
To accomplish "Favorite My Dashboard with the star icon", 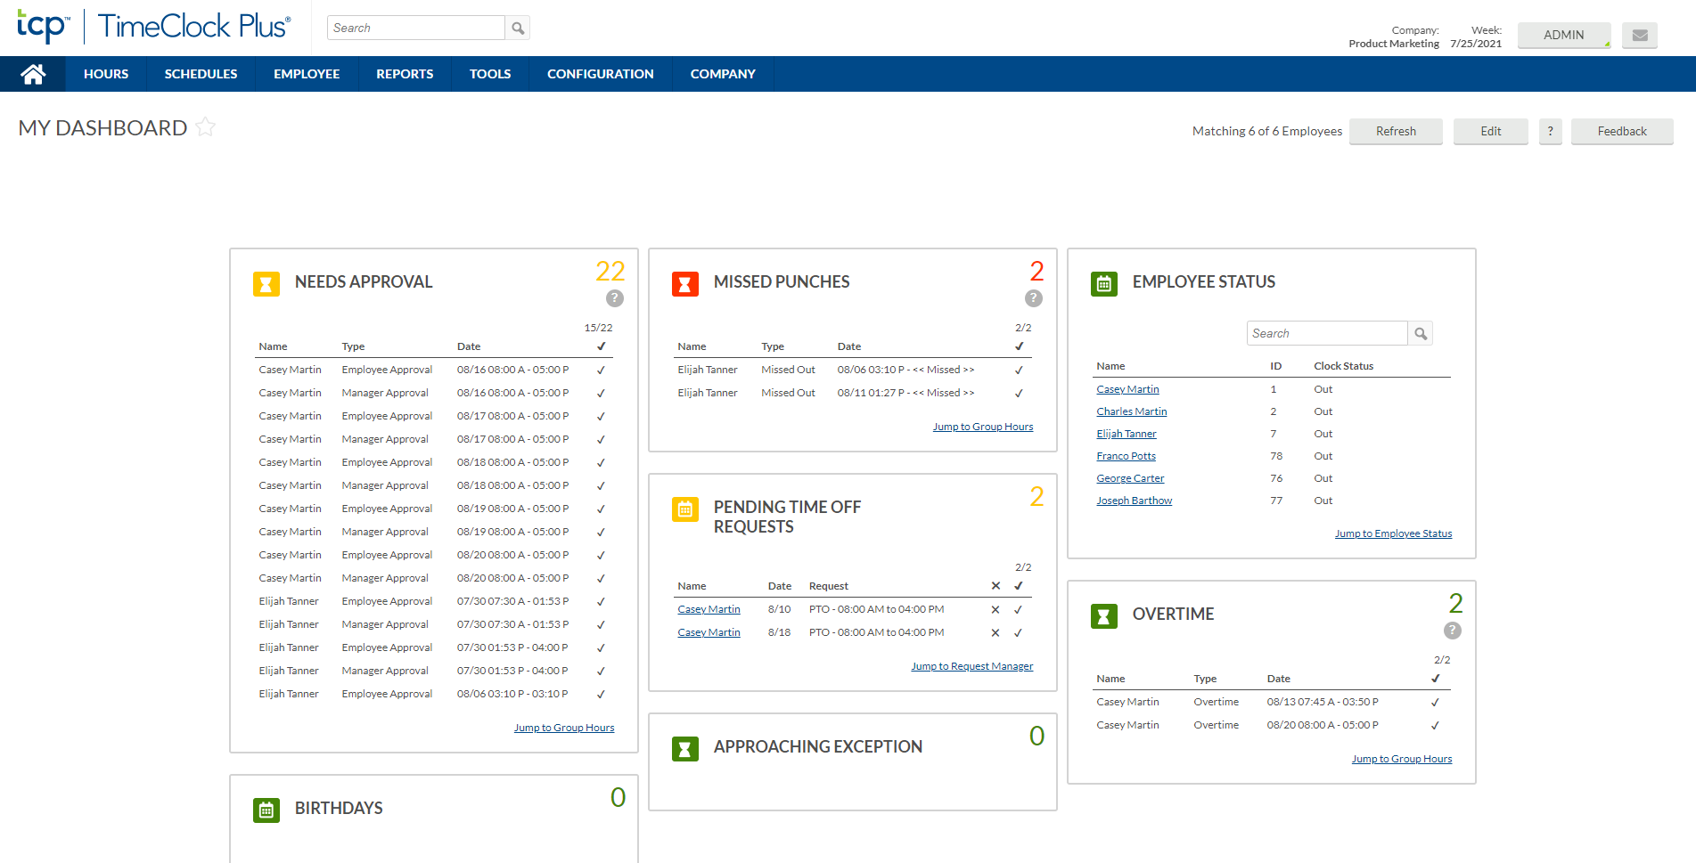I will click(x=206, y=127).
